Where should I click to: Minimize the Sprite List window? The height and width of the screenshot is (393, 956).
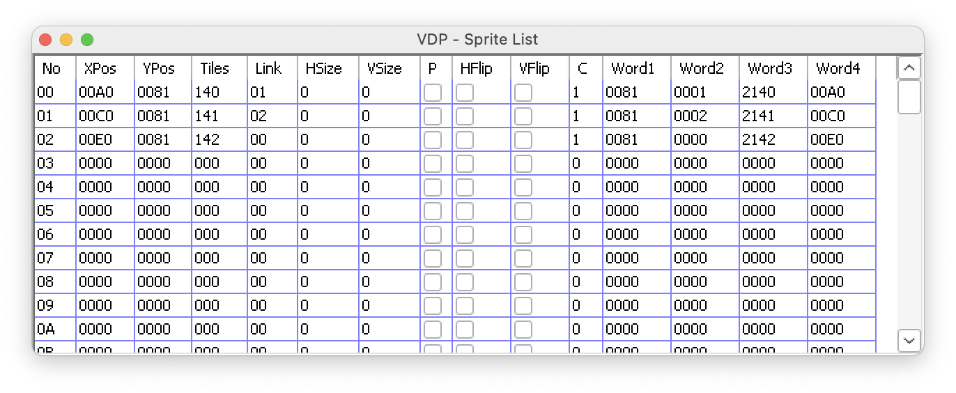pos(66,40)
